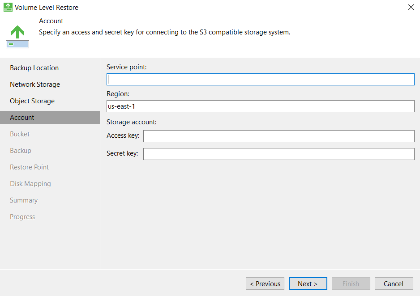Focus the Secret key text box
The width and height of the screenshot is (420, 296).
tap(279, 154)
